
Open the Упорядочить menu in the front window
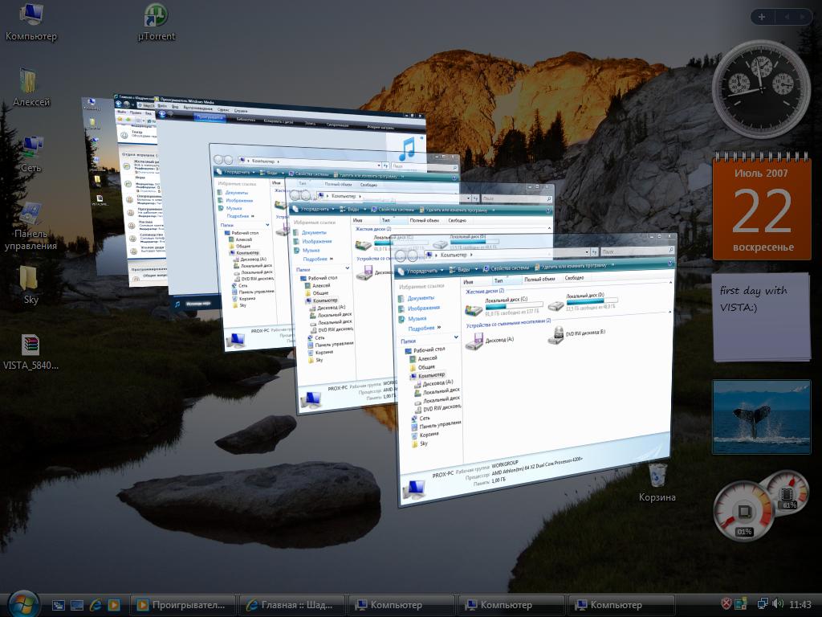[421, 271]
